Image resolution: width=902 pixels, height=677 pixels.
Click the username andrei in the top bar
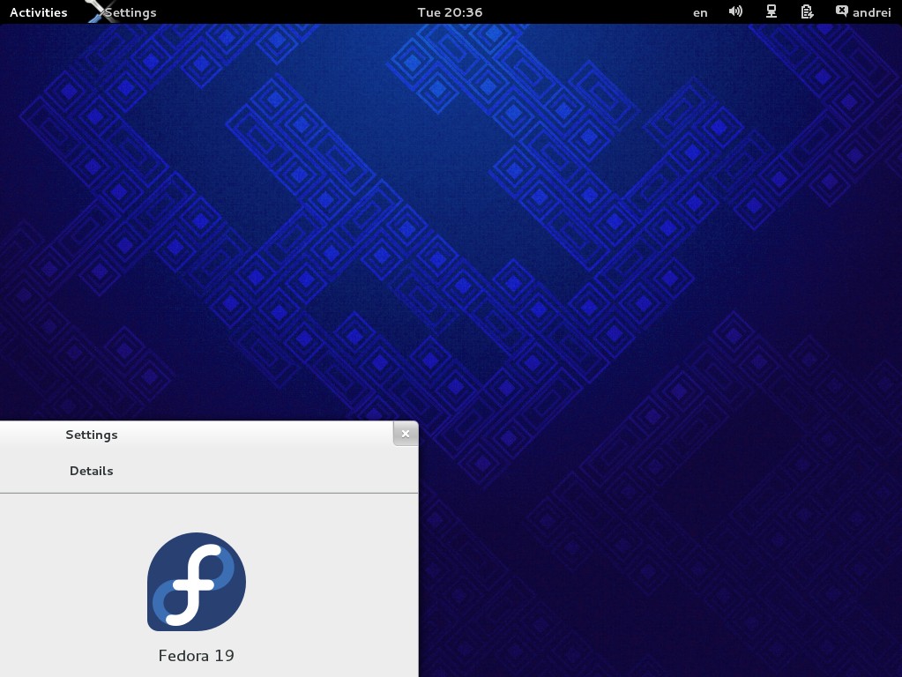click(x=871, y=11)
